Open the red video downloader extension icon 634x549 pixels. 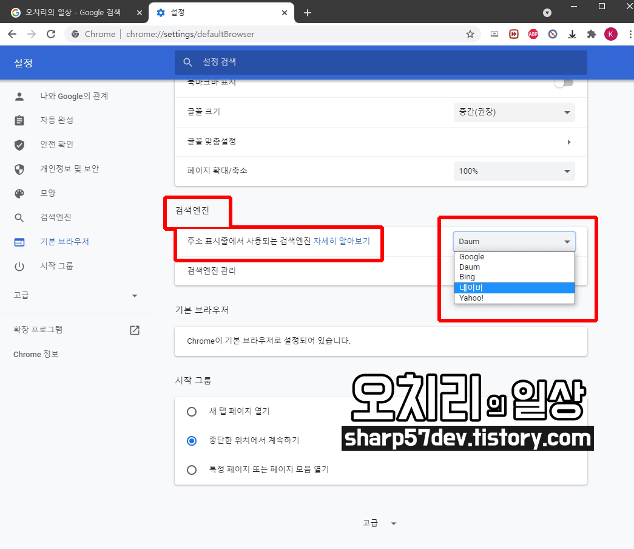[x=513, y=35]
